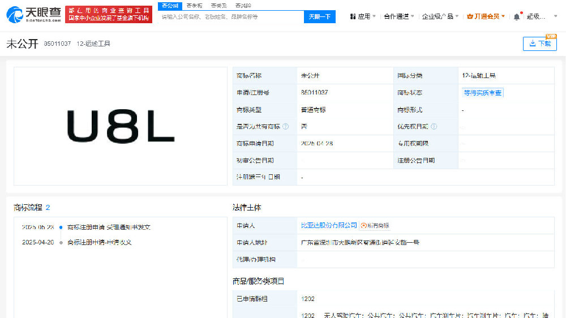Open applicant 比亚迪股份有限公司 link

tap(329, 225)
